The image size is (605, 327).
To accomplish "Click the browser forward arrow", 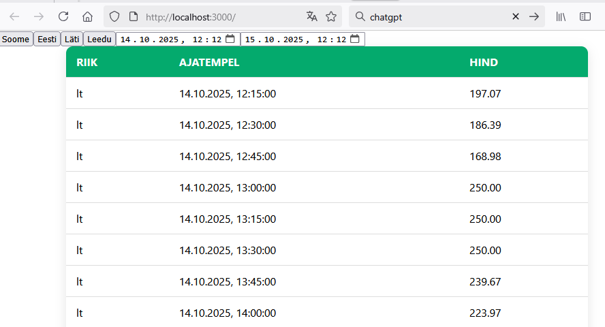I will click(39, 16).
